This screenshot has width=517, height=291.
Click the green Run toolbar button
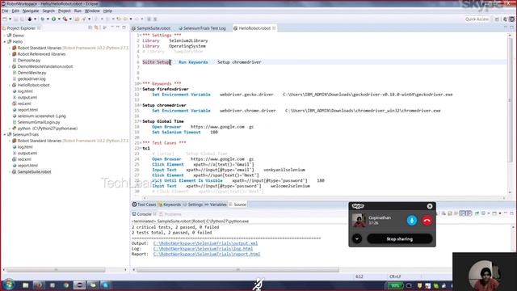(x=53, y=19)
